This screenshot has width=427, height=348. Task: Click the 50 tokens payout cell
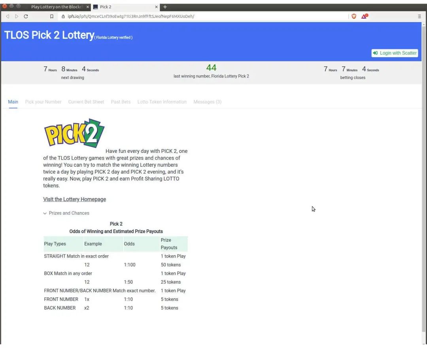coord(171,265)
